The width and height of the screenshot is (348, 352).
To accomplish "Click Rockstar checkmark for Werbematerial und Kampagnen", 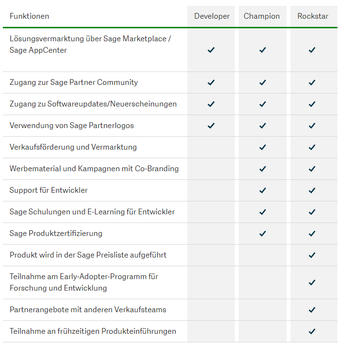I will [x=312, y=169].
